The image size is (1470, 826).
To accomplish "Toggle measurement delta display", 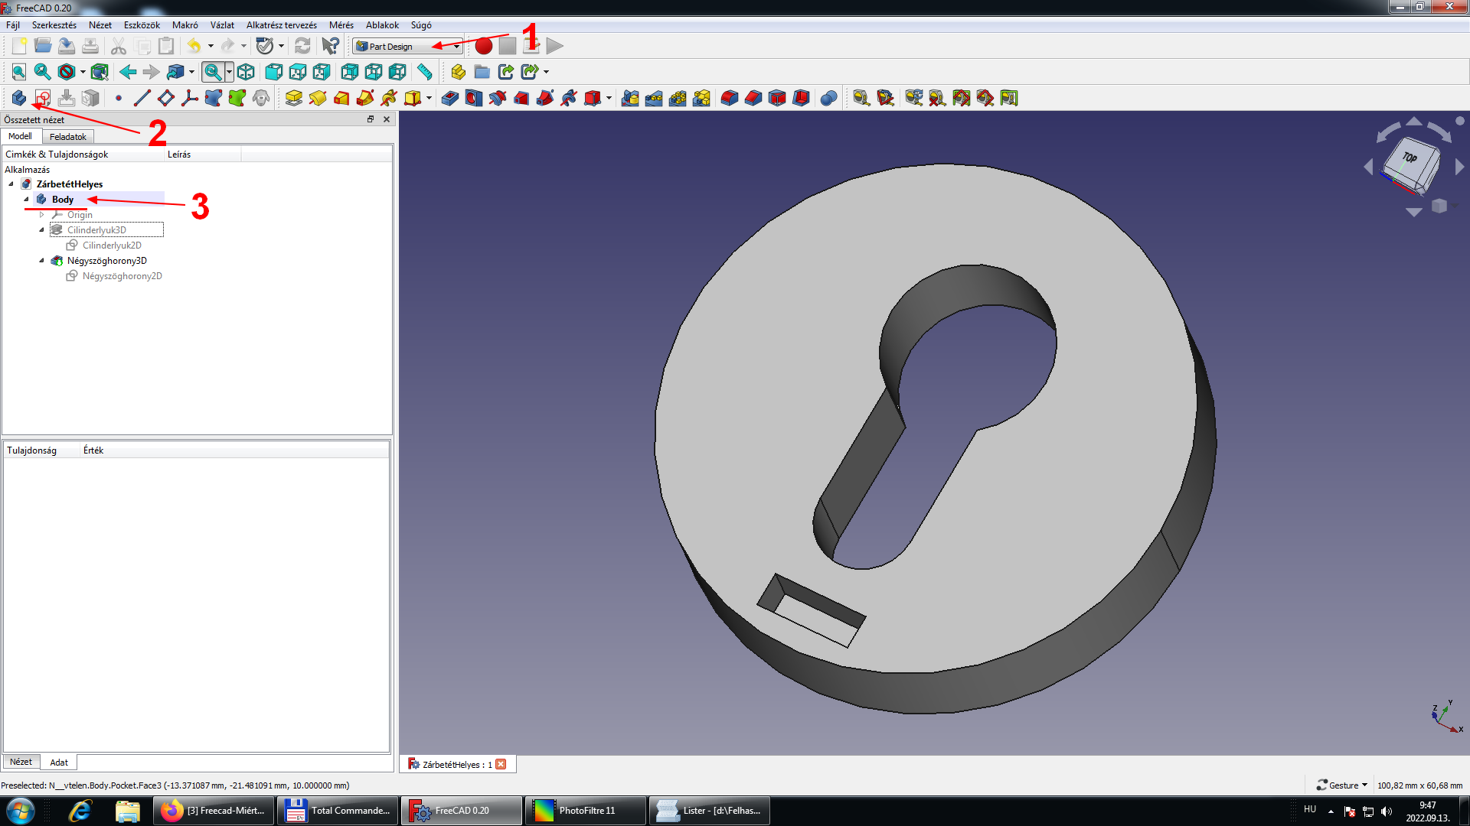I will (1008, 98).
